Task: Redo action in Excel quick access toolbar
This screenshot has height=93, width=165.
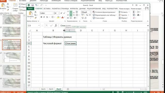Action: [41, 5]
